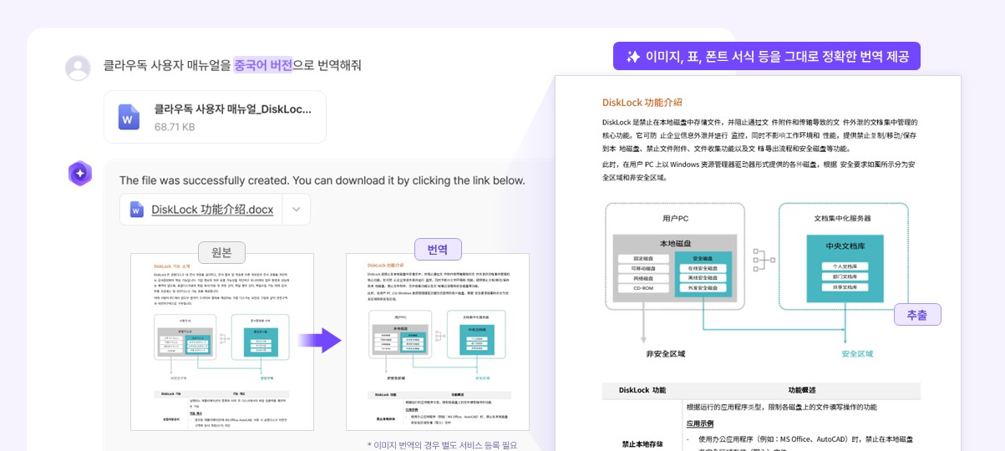Image resolution: width=1005 pixels, height=451 pixels.
Task: Click 'The file was successfully created' message
Action: pyautogui.click(x=322, y=180)
